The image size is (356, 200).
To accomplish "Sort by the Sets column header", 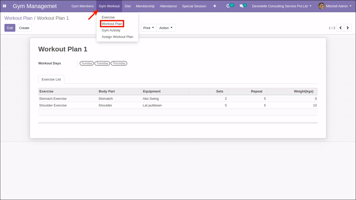I will (x=208, y=91).
